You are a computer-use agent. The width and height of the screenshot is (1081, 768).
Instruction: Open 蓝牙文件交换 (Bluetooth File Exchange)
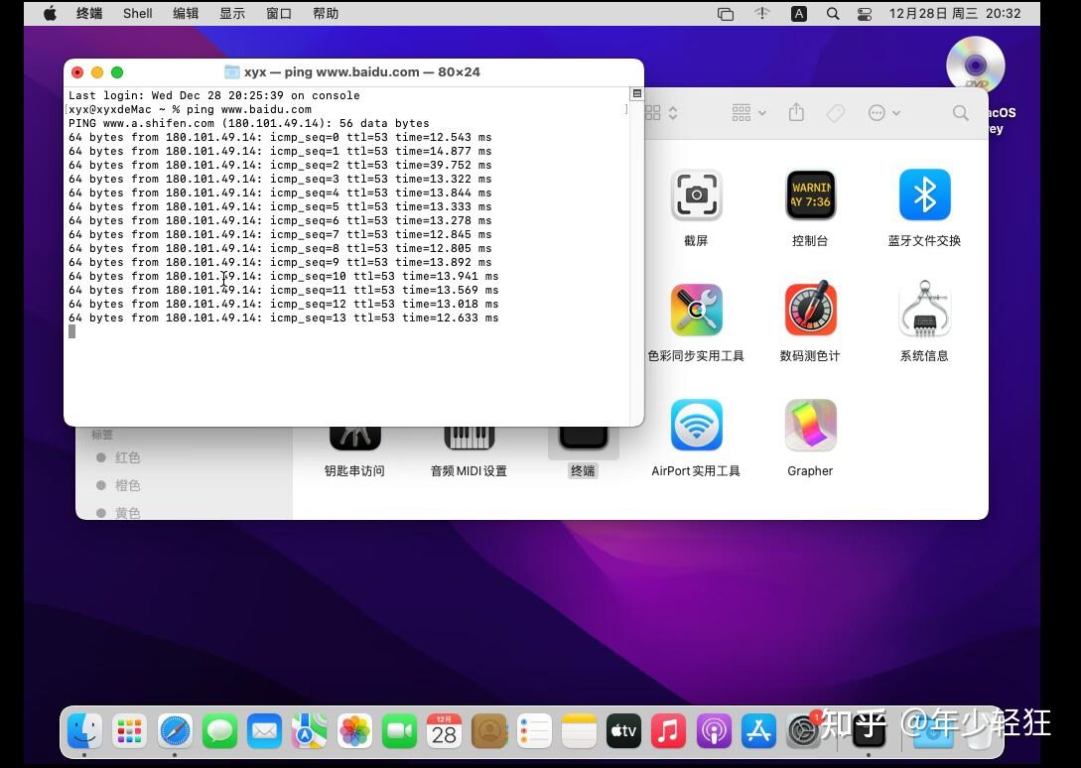[924, 194]
